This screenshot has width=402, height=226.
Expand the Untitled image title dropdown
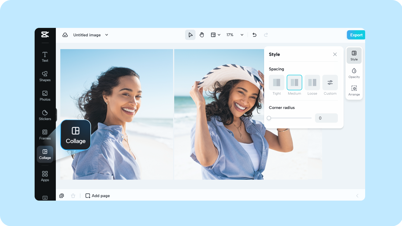(106, 35)
